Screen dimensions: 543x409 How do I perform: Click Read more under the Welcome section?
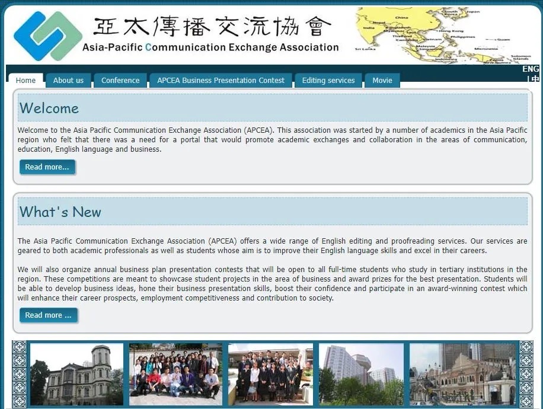pyautogui.click(x=47, y=167)
